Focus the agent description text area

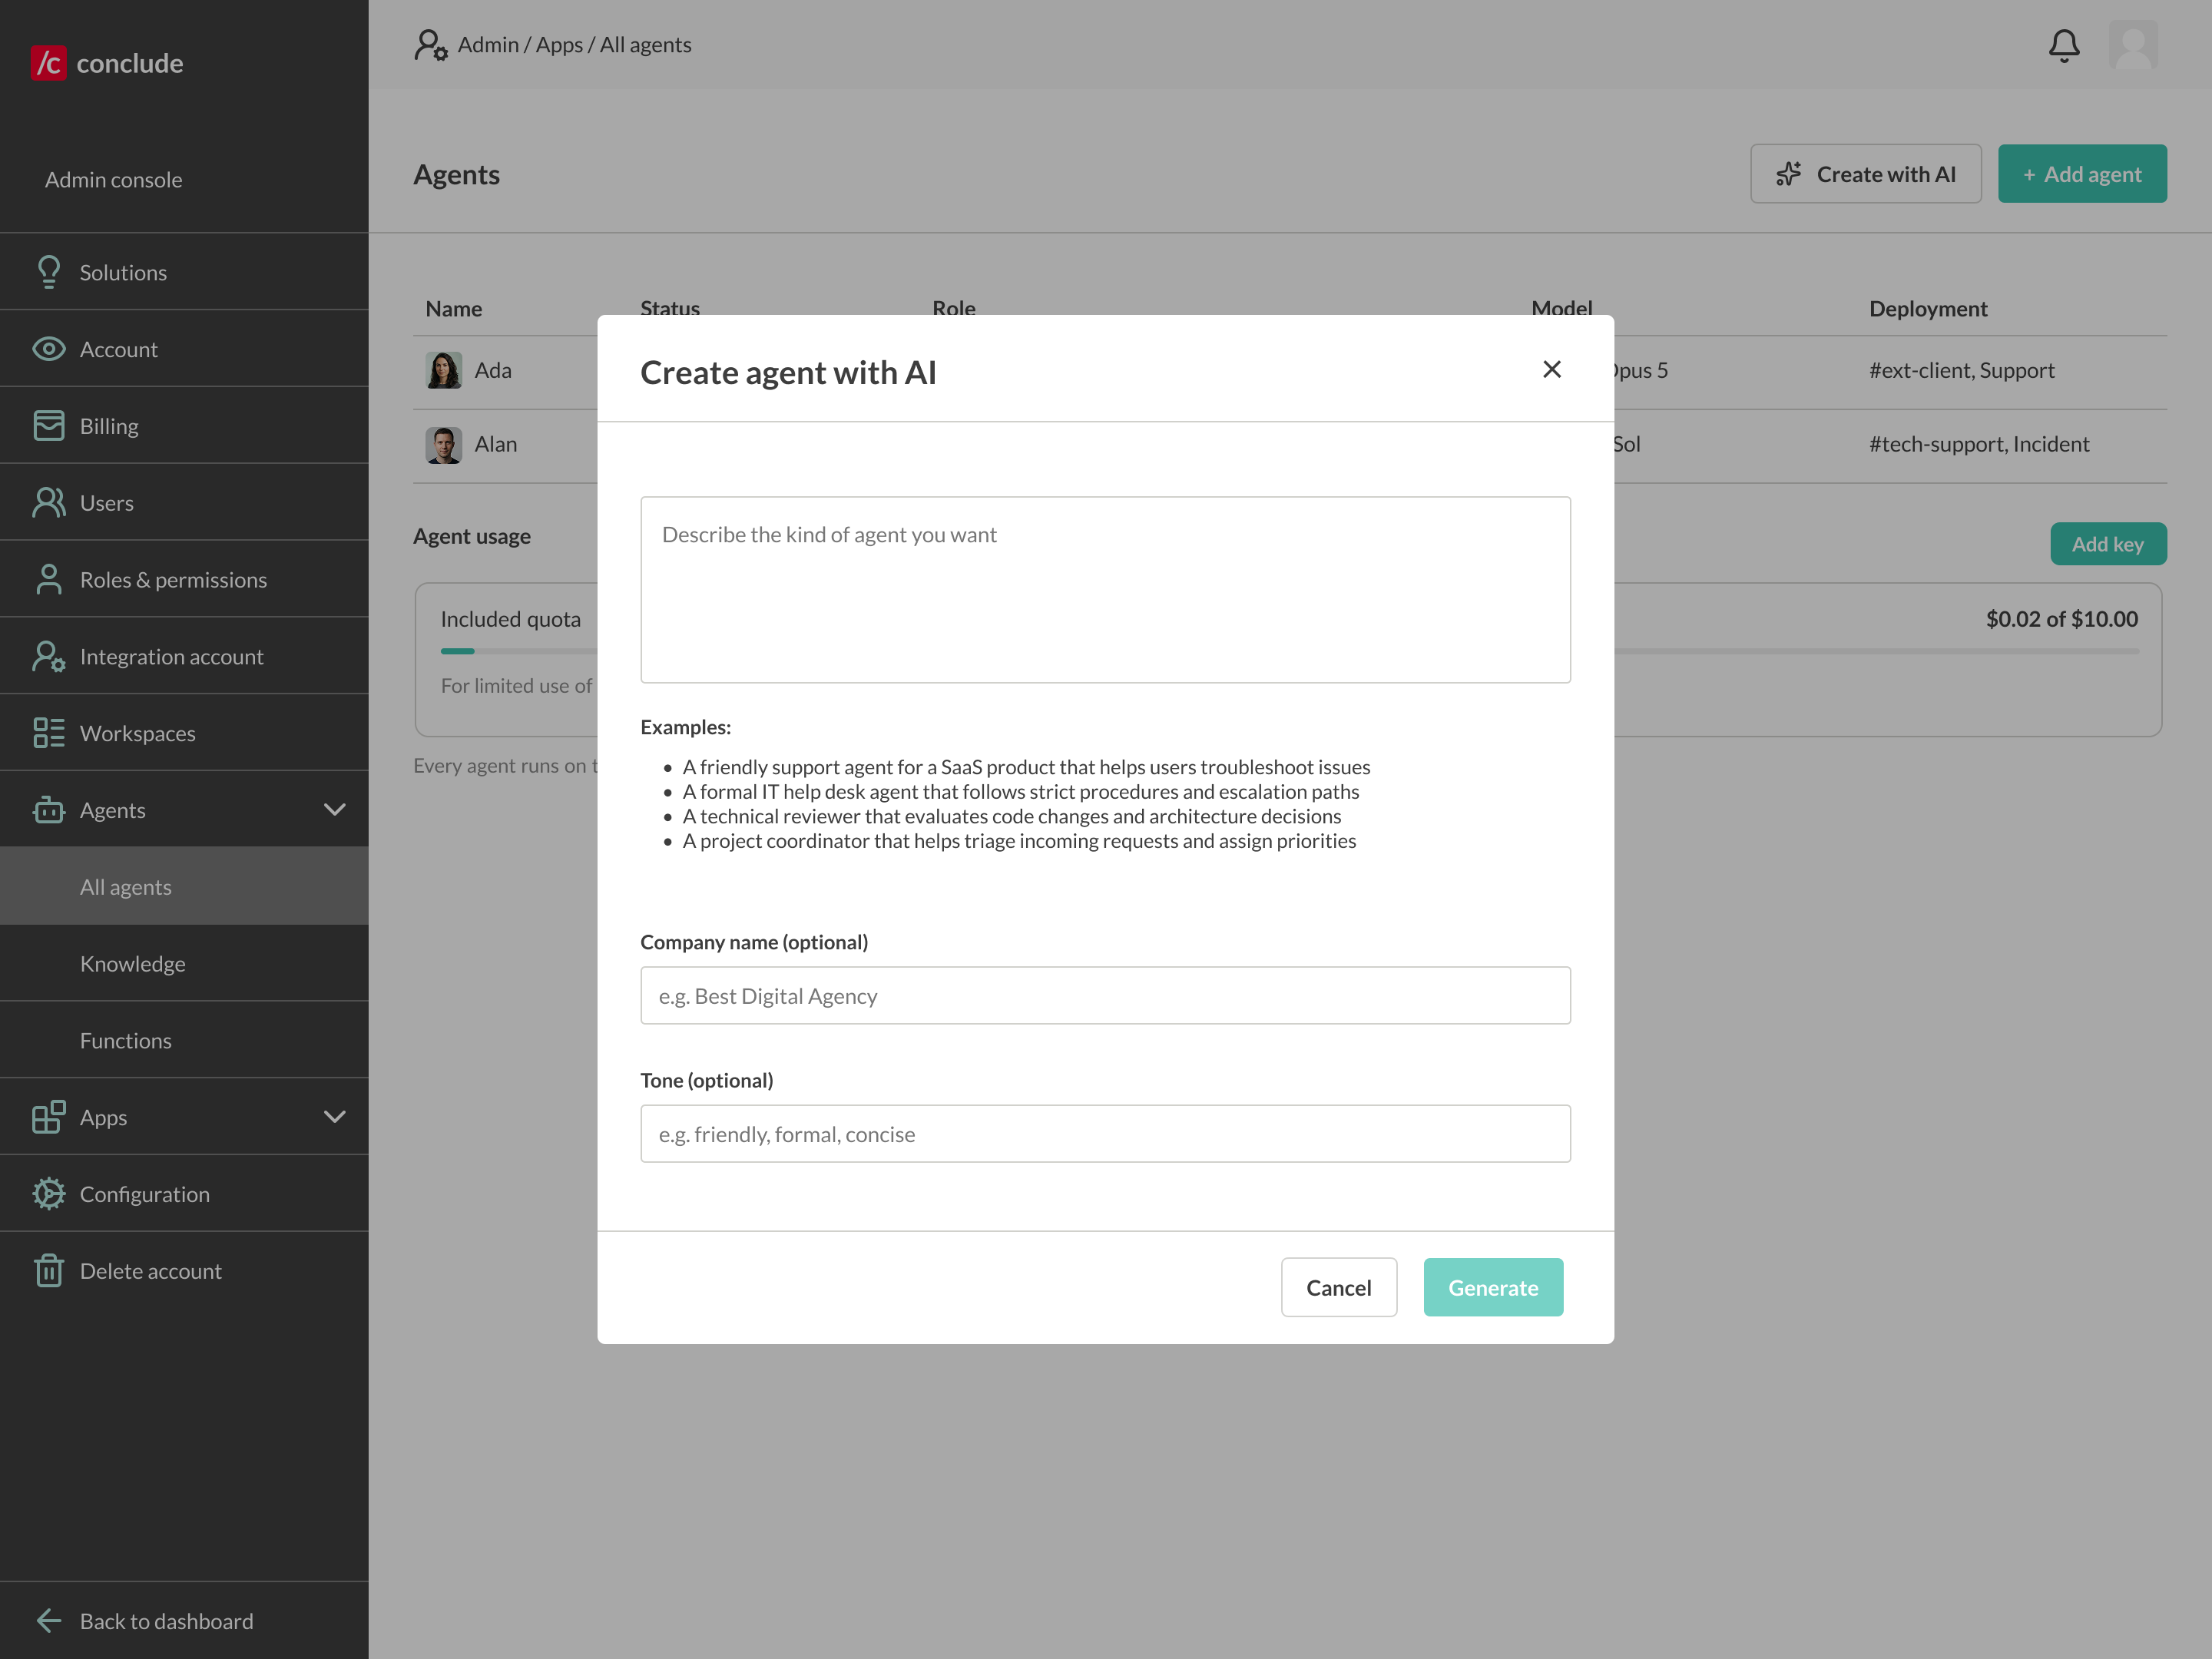[1105, 590]
